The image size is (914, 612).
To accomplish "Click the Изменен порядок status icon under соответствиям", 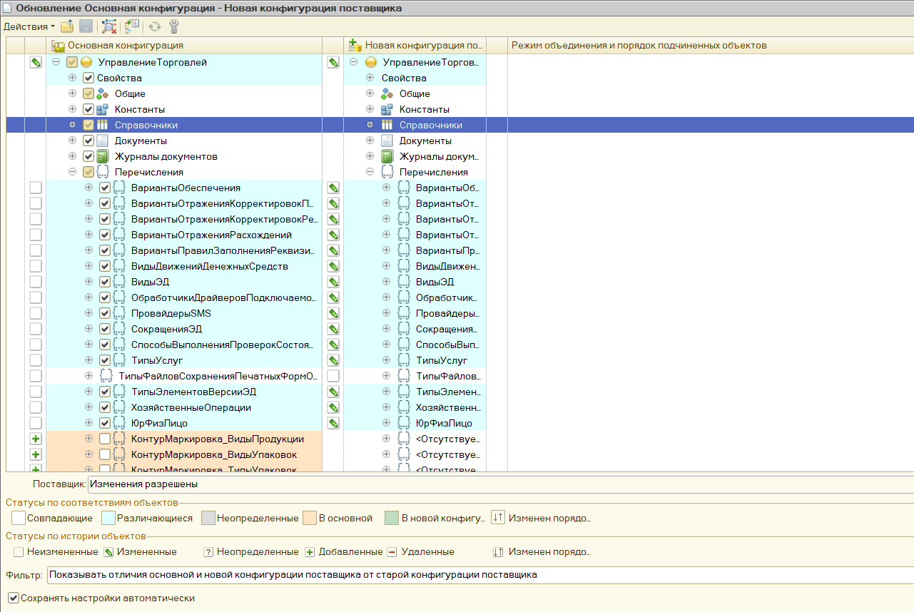I will [x=498, y=518].
